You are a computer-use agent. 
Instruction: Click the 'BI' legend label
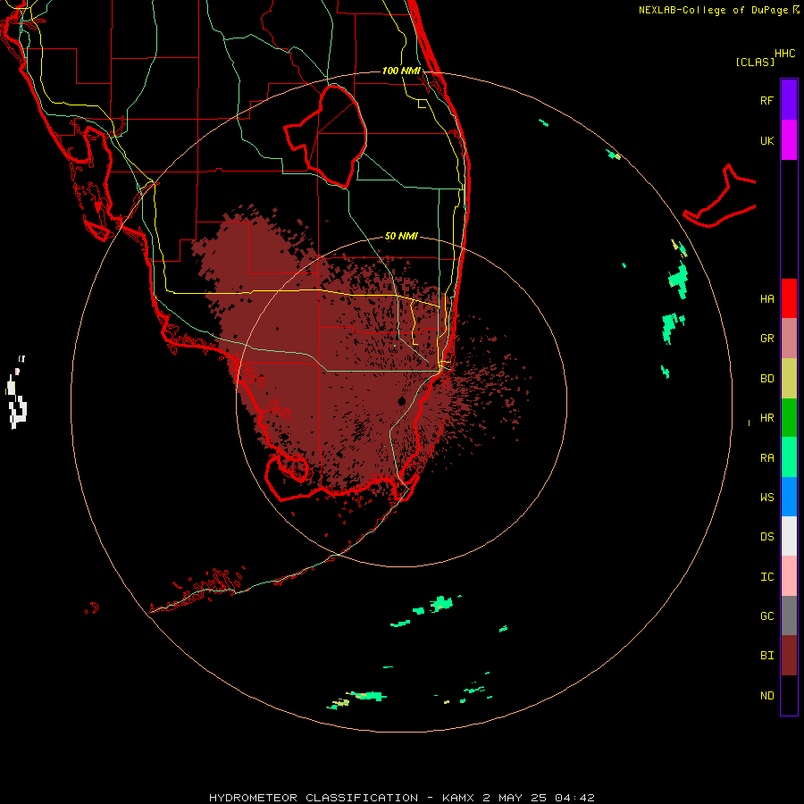click(x=767, y=656)
